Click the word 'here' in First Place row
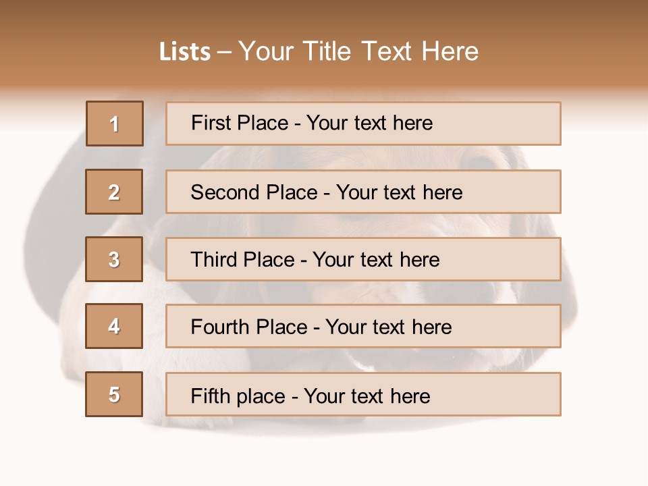Image resolution: width=648 pixels, height=486 pixels. coord(413,123)
